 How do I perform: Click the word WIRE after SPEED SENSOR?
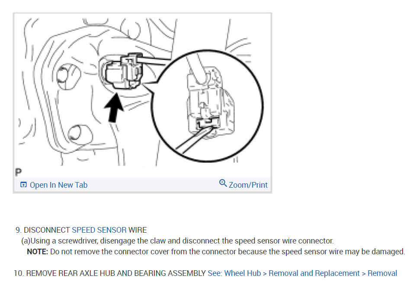point(138,230)
